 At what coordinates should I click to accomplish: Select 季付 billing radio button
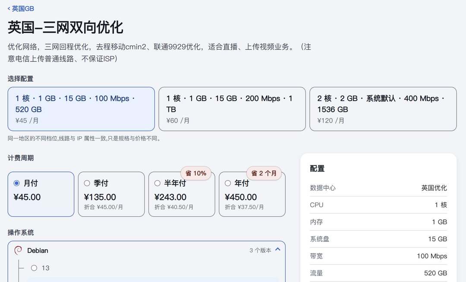point(87,183)
